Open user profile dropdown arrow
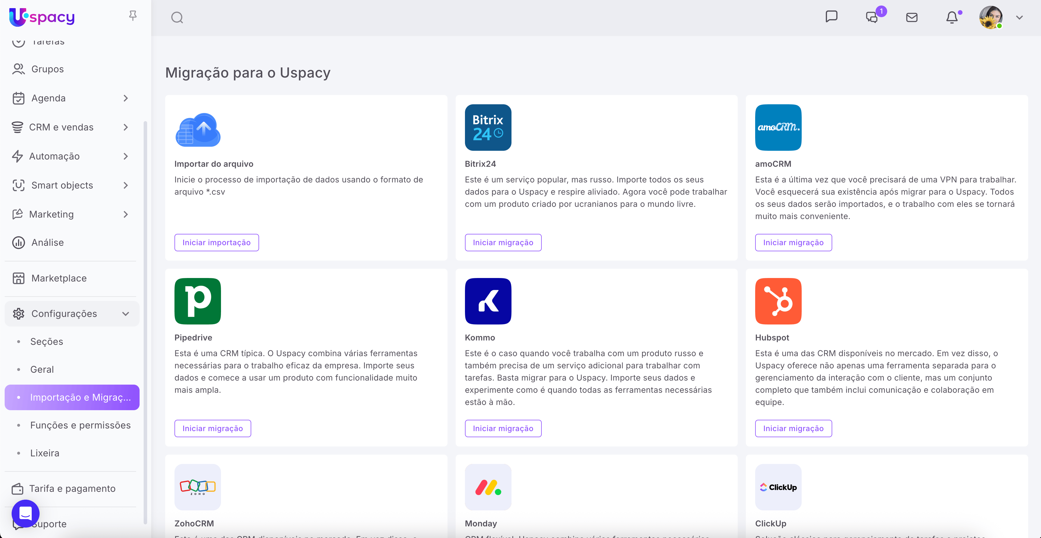Image resolution: width=1041 pixels, height=538 pixels. point(1019,18)
